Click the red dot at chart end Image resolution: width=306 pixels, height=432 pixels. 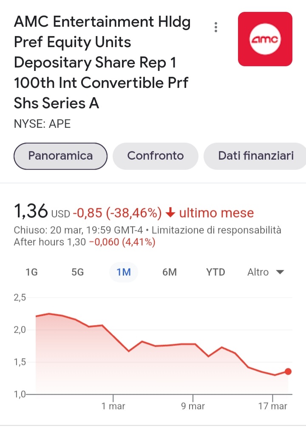point(288,372)
